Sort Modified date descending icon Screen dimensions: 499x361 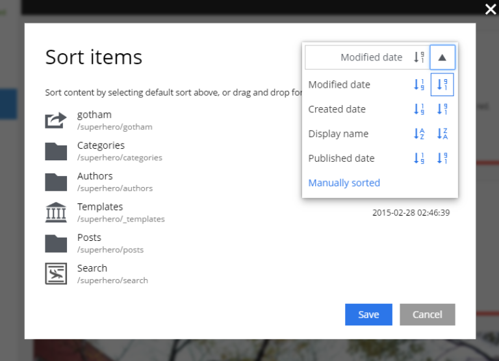coord(442,84)
